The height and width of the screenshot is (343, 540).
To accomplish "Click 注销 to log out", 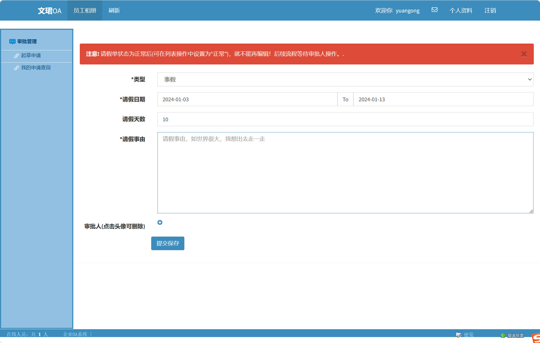I will click(490, 11).
